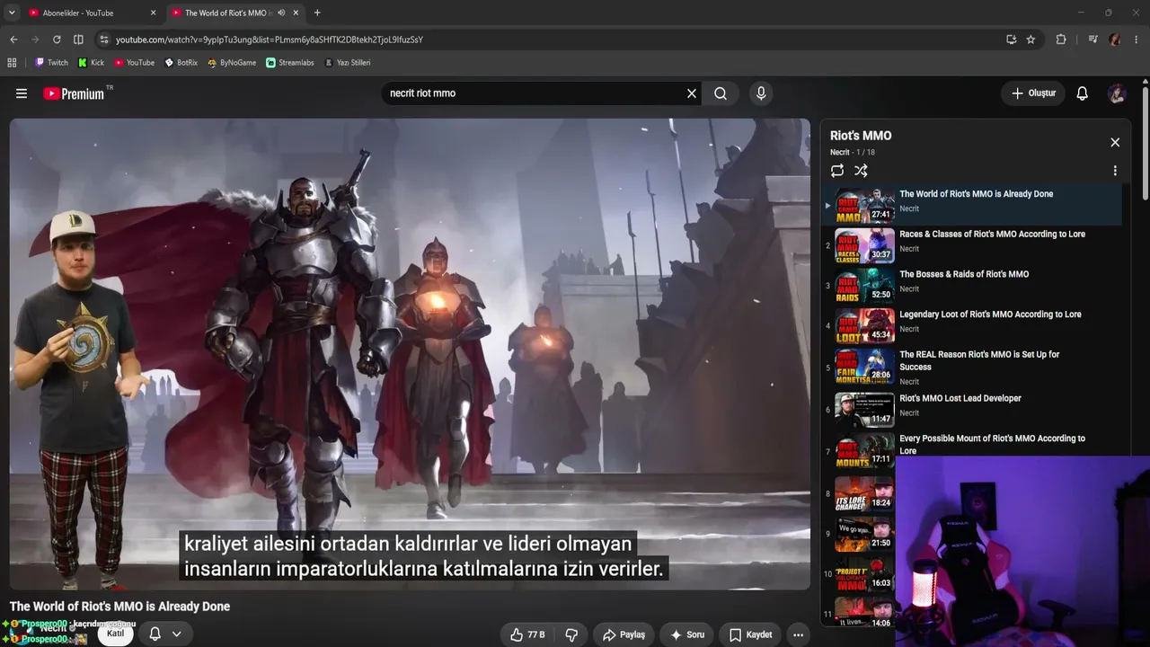Play Races & Classes of Riot's MMO video
The width and height of the screenshot is (1150, 647).
click(x=972, y=245)
